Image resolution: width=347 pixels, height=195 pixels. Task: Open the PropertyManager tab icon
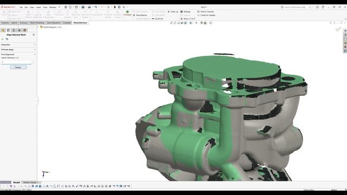(x=9, y=30)
